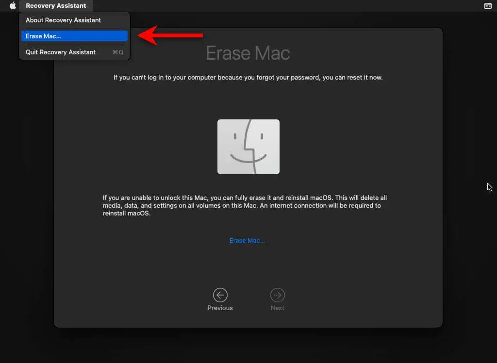This screenshot has width=497, height=363.
Task: Choose Quit Recovery Assistant
Action: pyautogui.click(x=74, y=52)
